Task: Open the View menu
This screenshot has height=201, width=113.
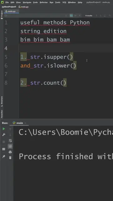Action: 18,3
